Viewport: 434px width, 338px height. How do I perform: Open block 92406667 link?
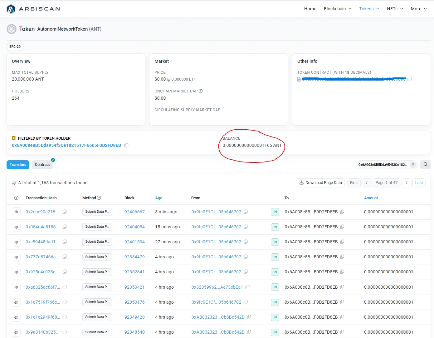[134, 212]
